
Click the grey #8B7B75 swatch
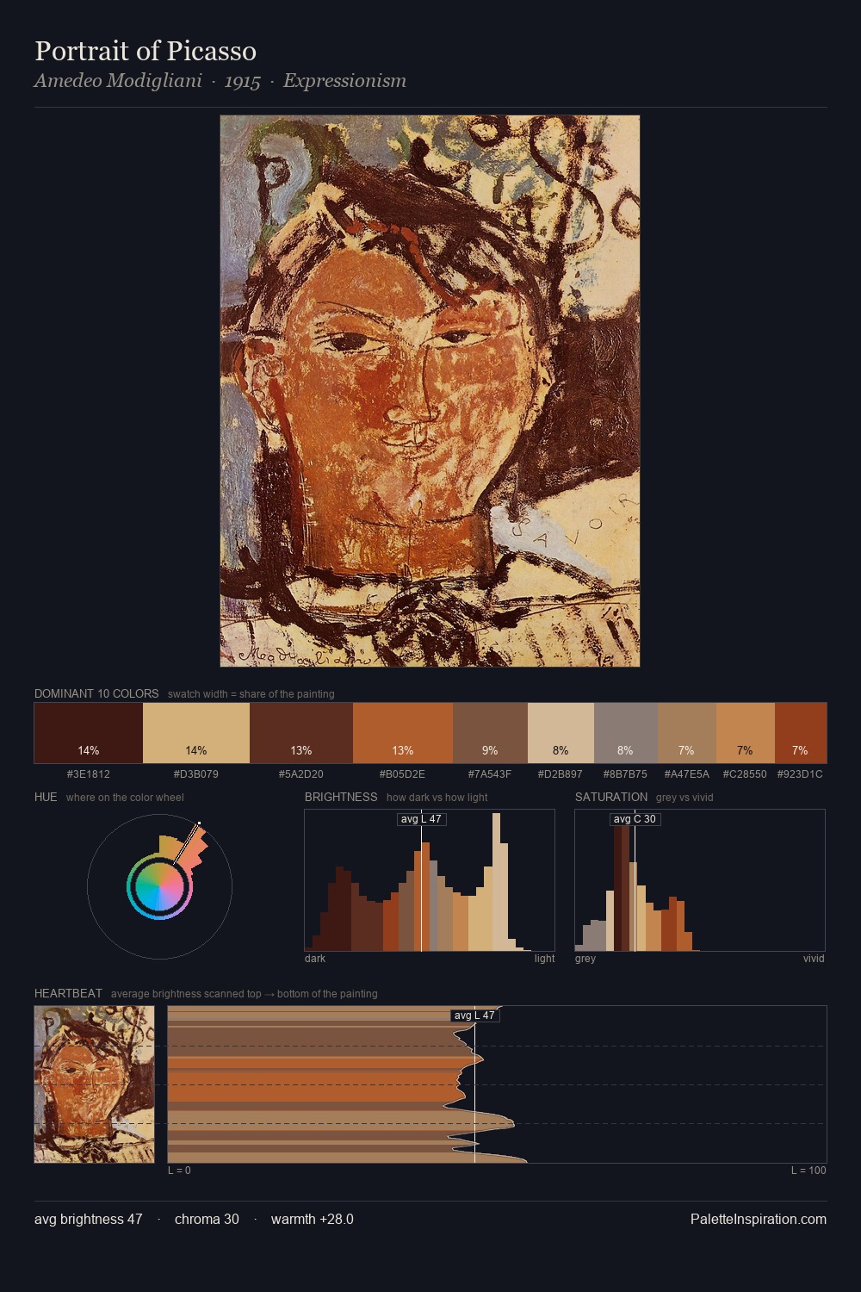(x=626, y=733)
